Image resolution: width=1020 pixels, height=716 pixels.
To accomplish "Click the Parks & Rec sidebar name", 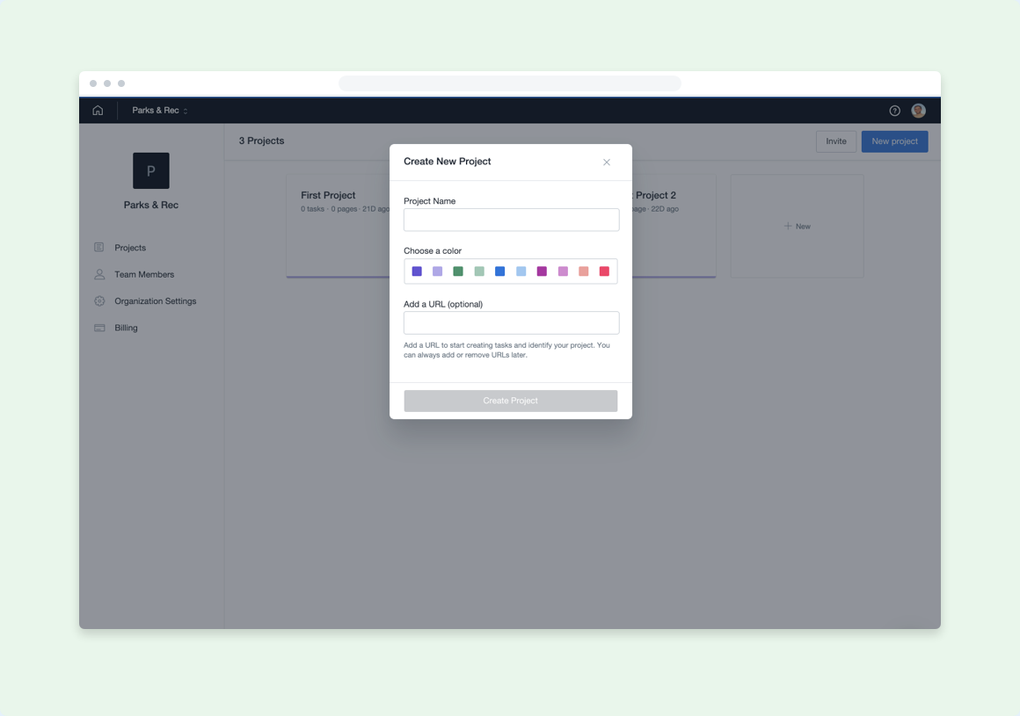I will click(x=151, y=205).
